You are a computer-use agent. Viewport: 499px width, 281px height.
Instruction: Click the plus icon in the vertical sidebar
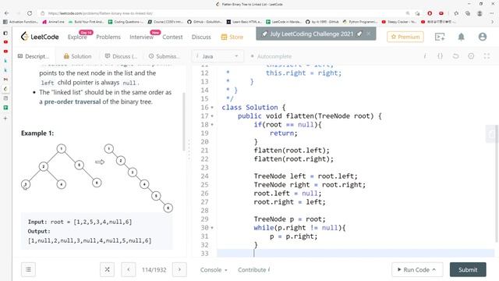5,118
